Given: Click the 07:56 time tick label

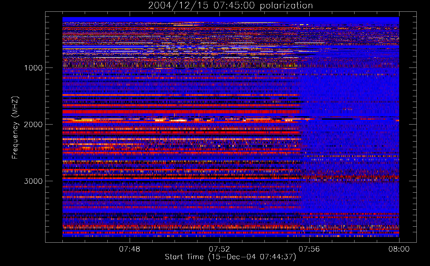Looking at the screenshot, I should click(x=309, y=249).
